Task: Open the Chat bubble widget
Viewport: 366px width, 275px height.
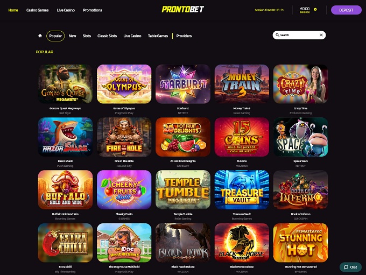Action: pyautogui.click(x=350, y=267)
